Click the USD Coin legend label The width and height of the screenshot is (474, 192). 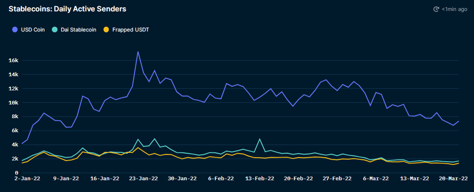[33, 30]
